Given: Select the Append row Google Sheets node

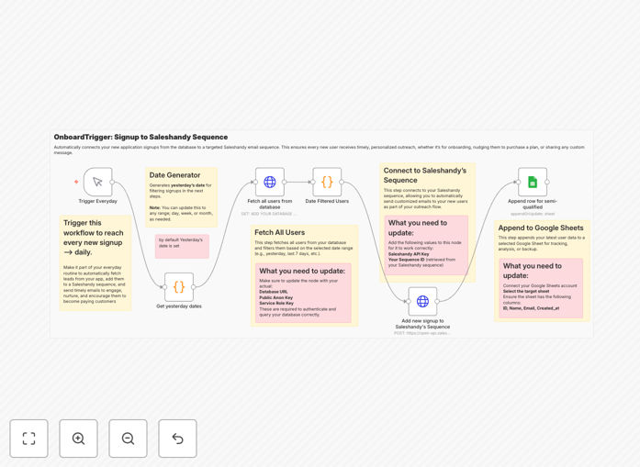Looking at the screenshot, I should [x=533, y=182].
